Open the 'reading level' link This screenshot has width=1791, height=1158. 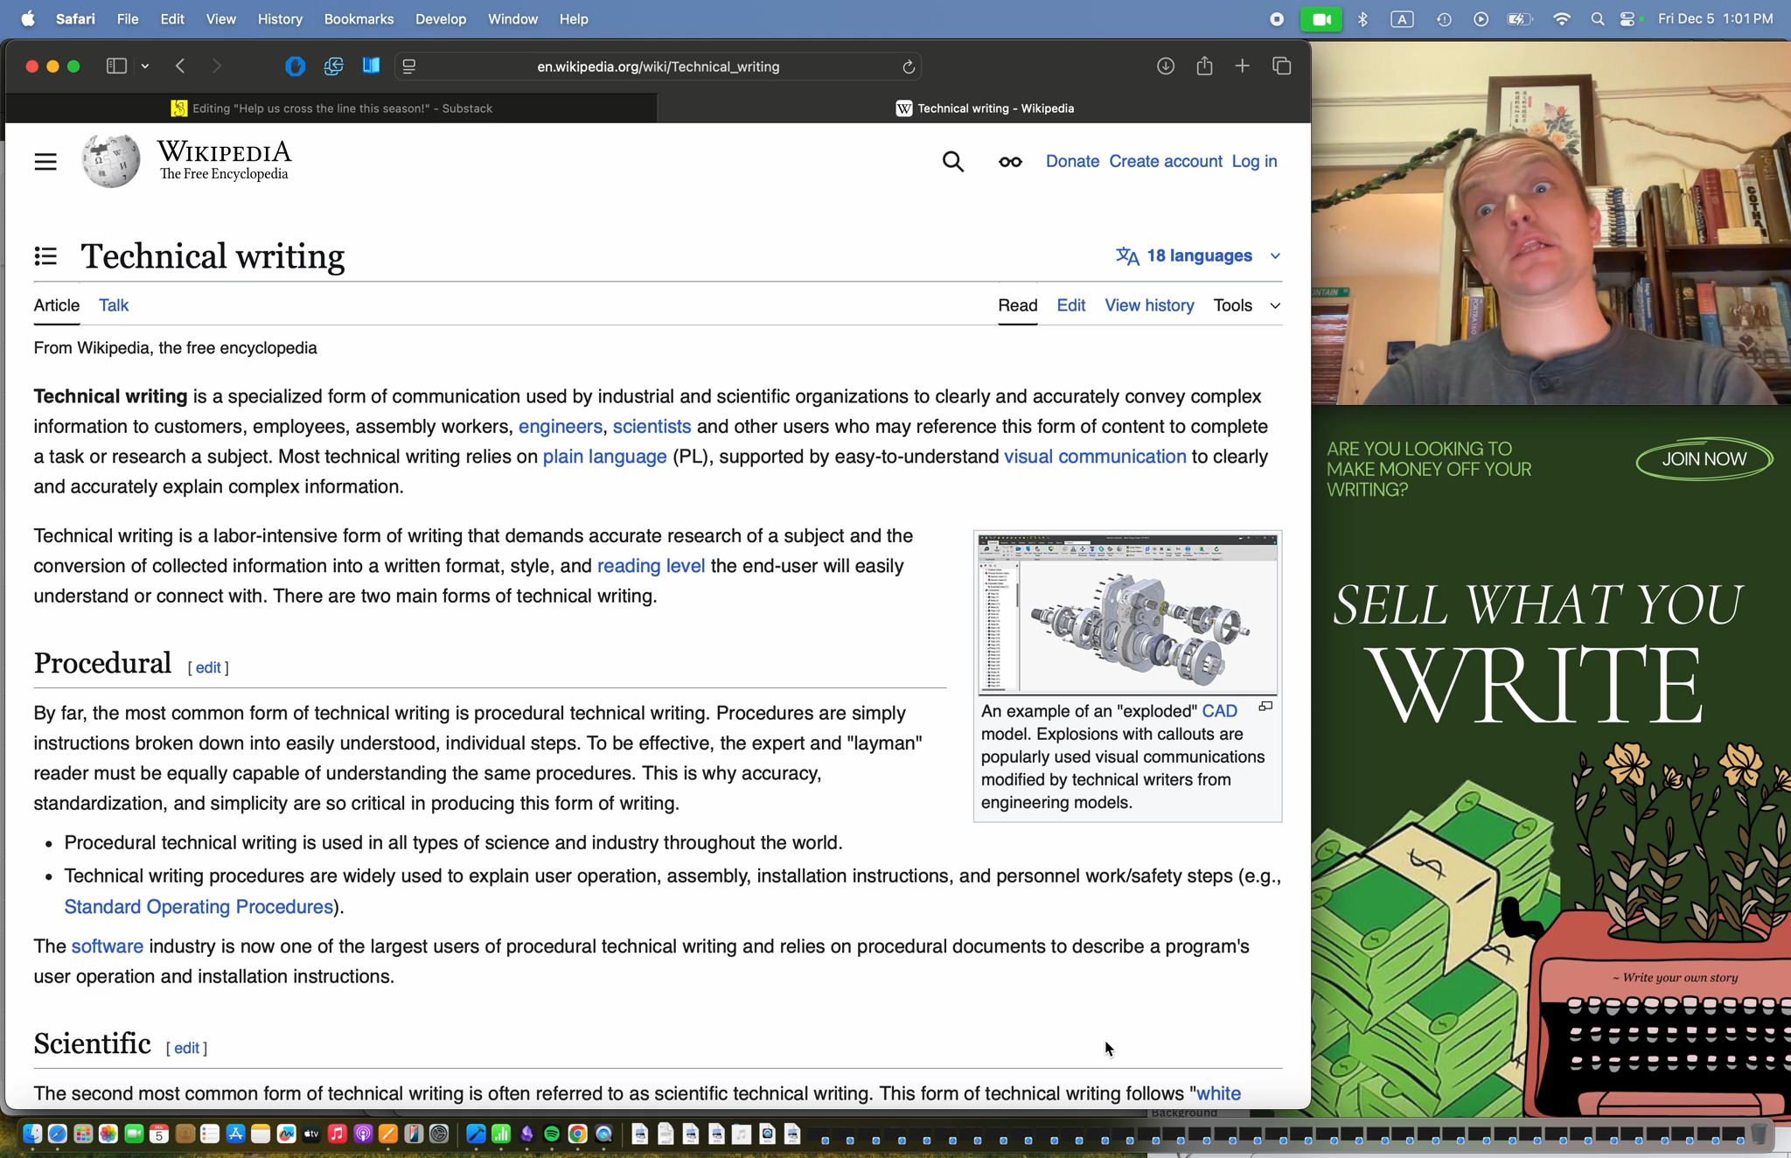coord(651,566)
